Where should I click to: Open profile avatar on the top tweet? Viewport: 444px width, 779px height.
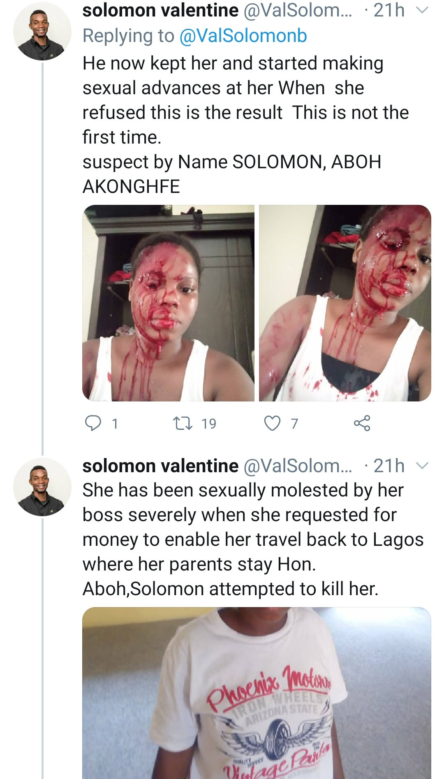pos(42,31)
